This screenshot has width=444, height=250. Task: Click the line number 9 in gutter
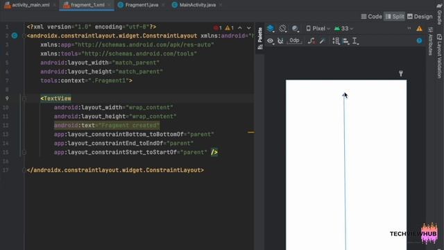pos(7,99)
